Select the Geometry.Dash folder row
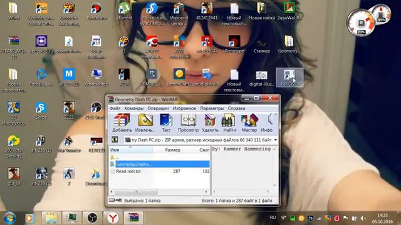 point(160,164)
